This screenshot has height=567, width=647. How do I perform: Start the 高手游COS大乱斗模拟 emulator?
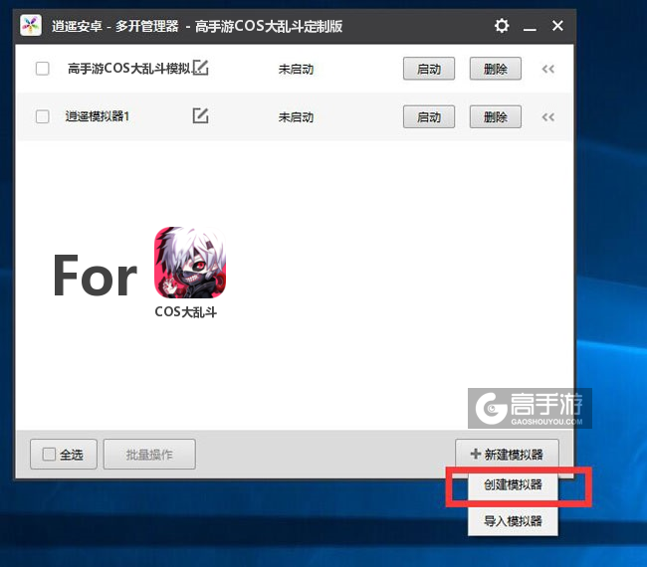coord(429,69)
